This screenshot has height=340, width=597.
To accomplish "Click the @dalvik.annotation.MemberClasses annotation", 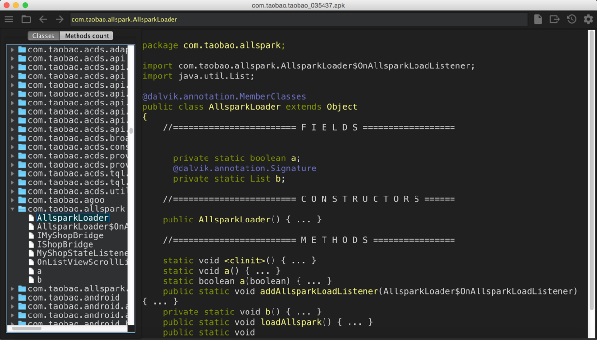I will click(x=224, y=96).
